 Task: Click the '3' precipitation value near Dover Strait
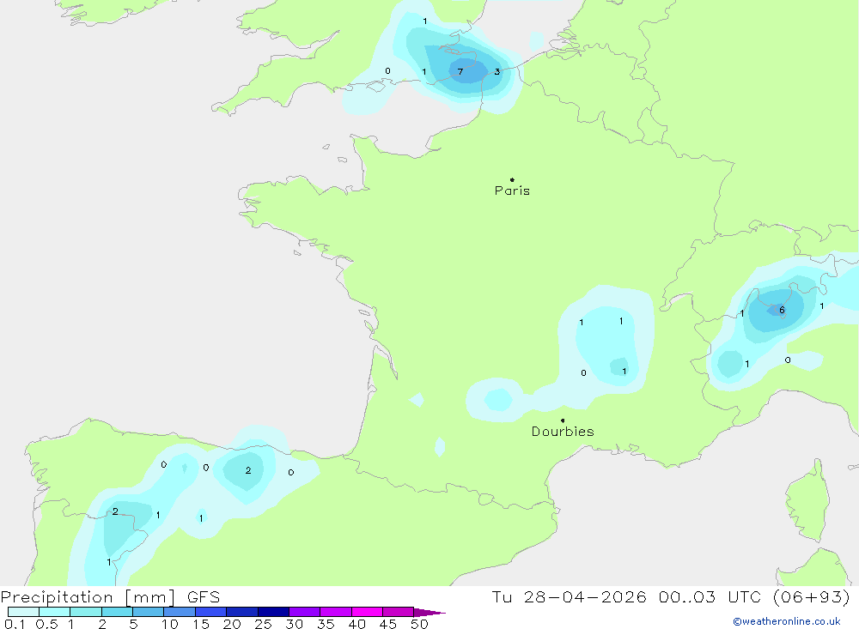[x=497, y=72]
